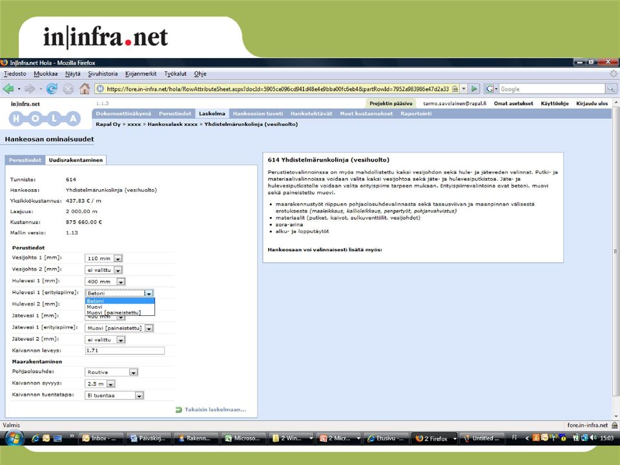Open the Näytä menu
The height and width of the screenshot is (465, 620).
pyautogui.click(x=73, y=74)
